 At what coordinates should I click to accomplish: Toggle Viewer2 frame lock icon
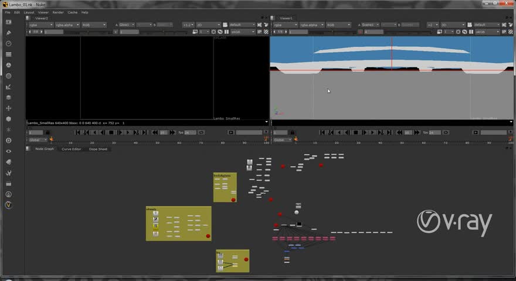point(47,132)
